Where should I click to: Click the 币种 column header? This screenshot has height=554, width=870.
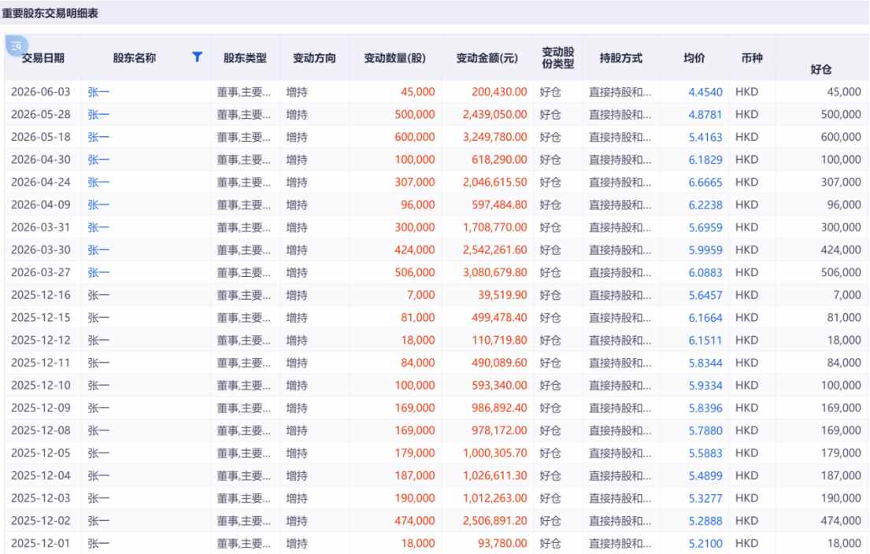pos(752,58)
